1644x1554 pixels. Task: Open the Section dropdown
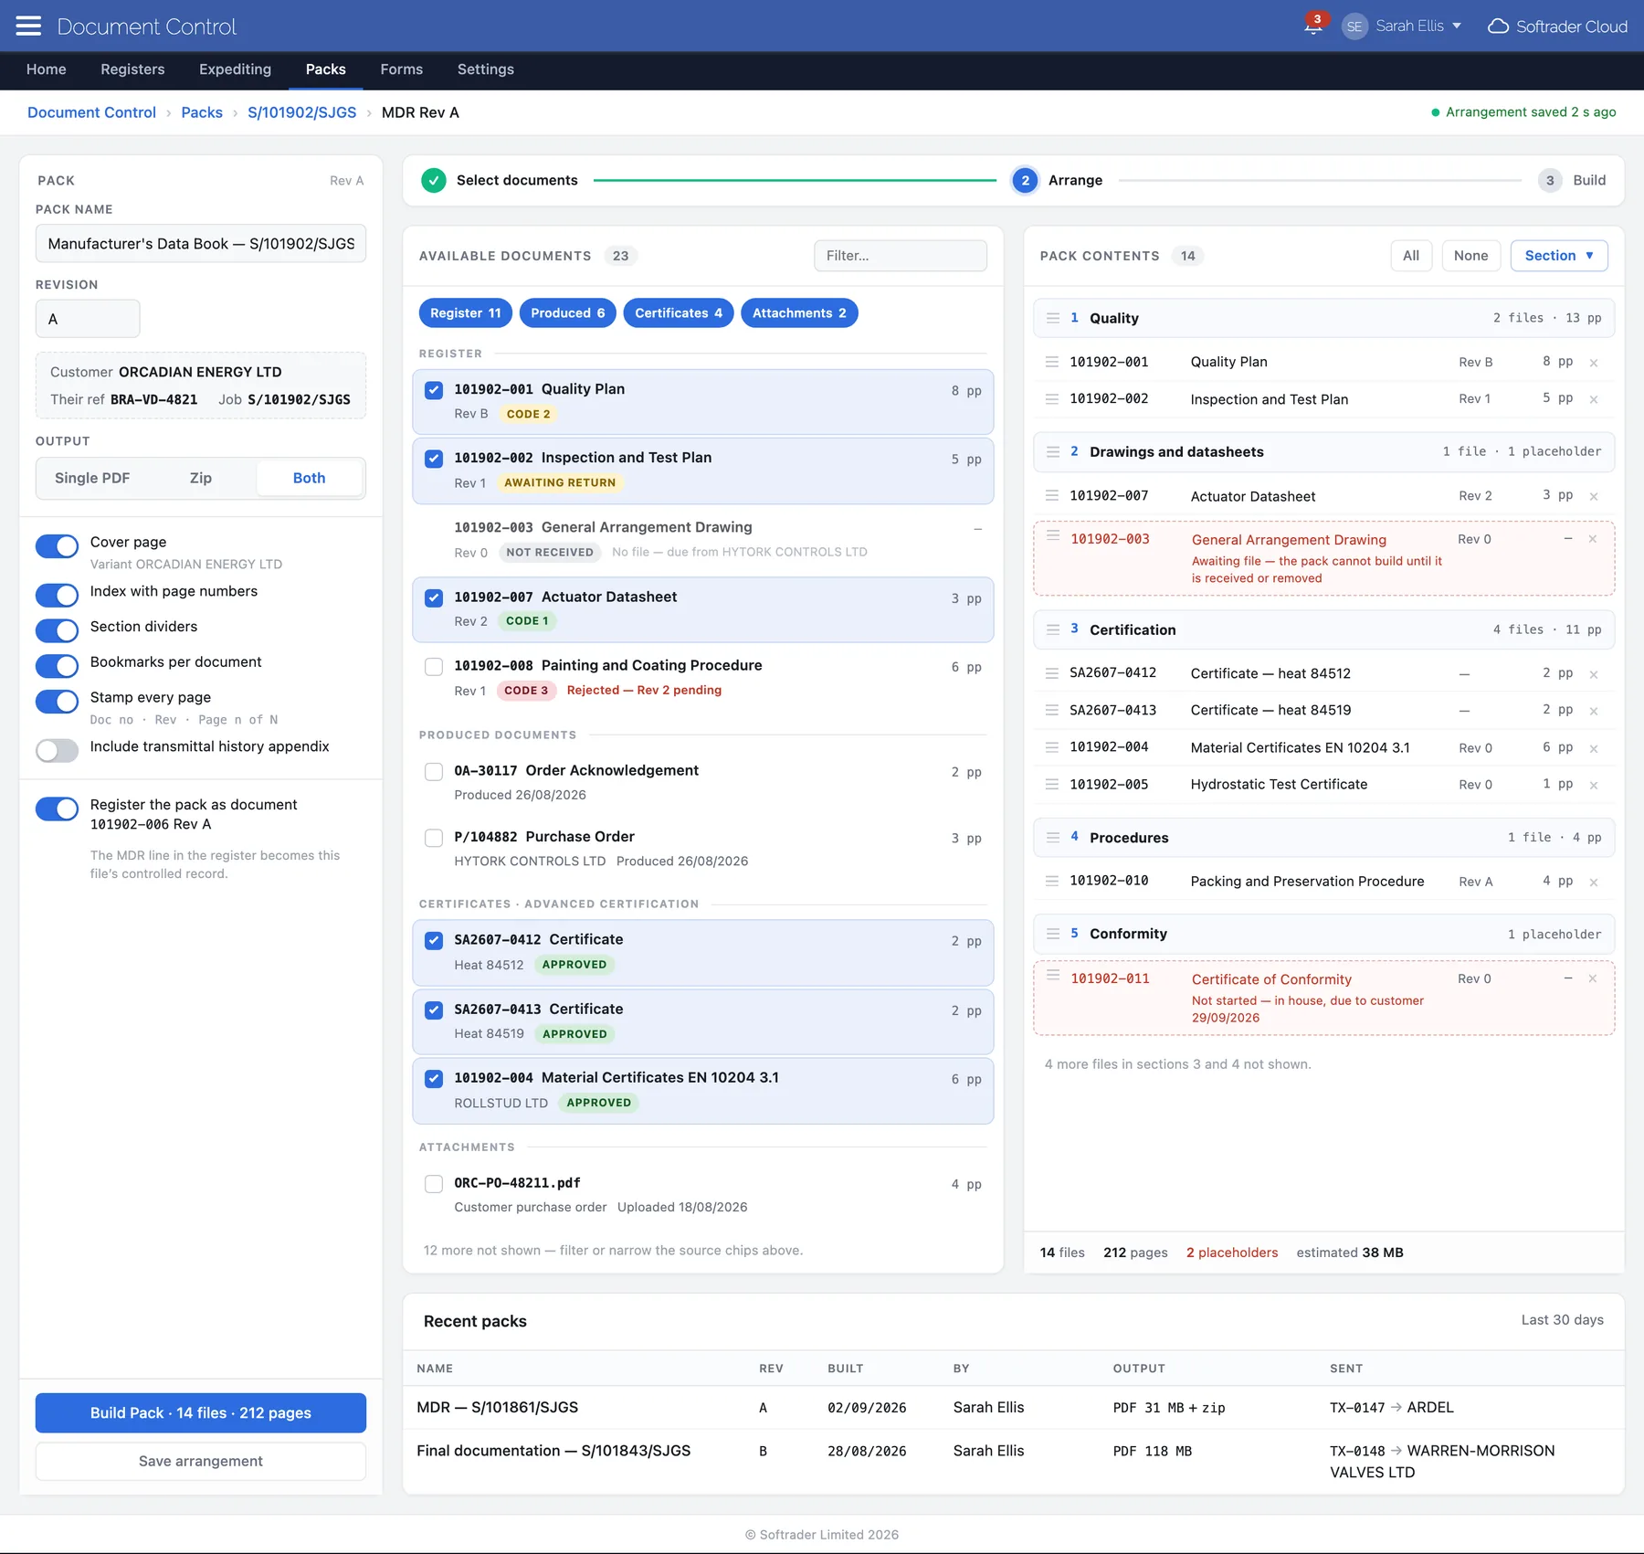[x=1559, y=256]
